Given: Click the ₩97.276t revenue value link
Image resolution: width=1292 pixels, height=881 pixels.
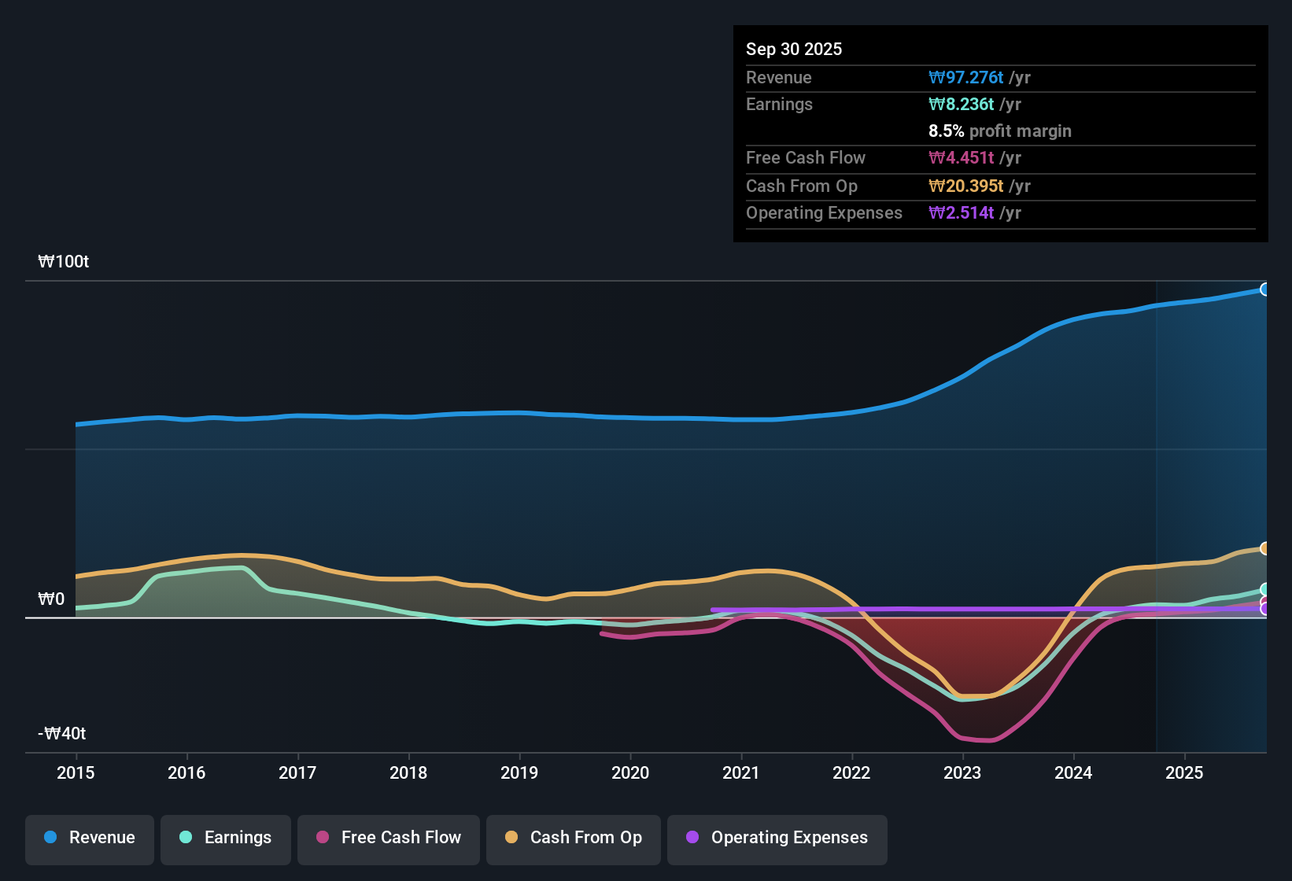Looking at the screenshot, I should click(x=967, y=77).
